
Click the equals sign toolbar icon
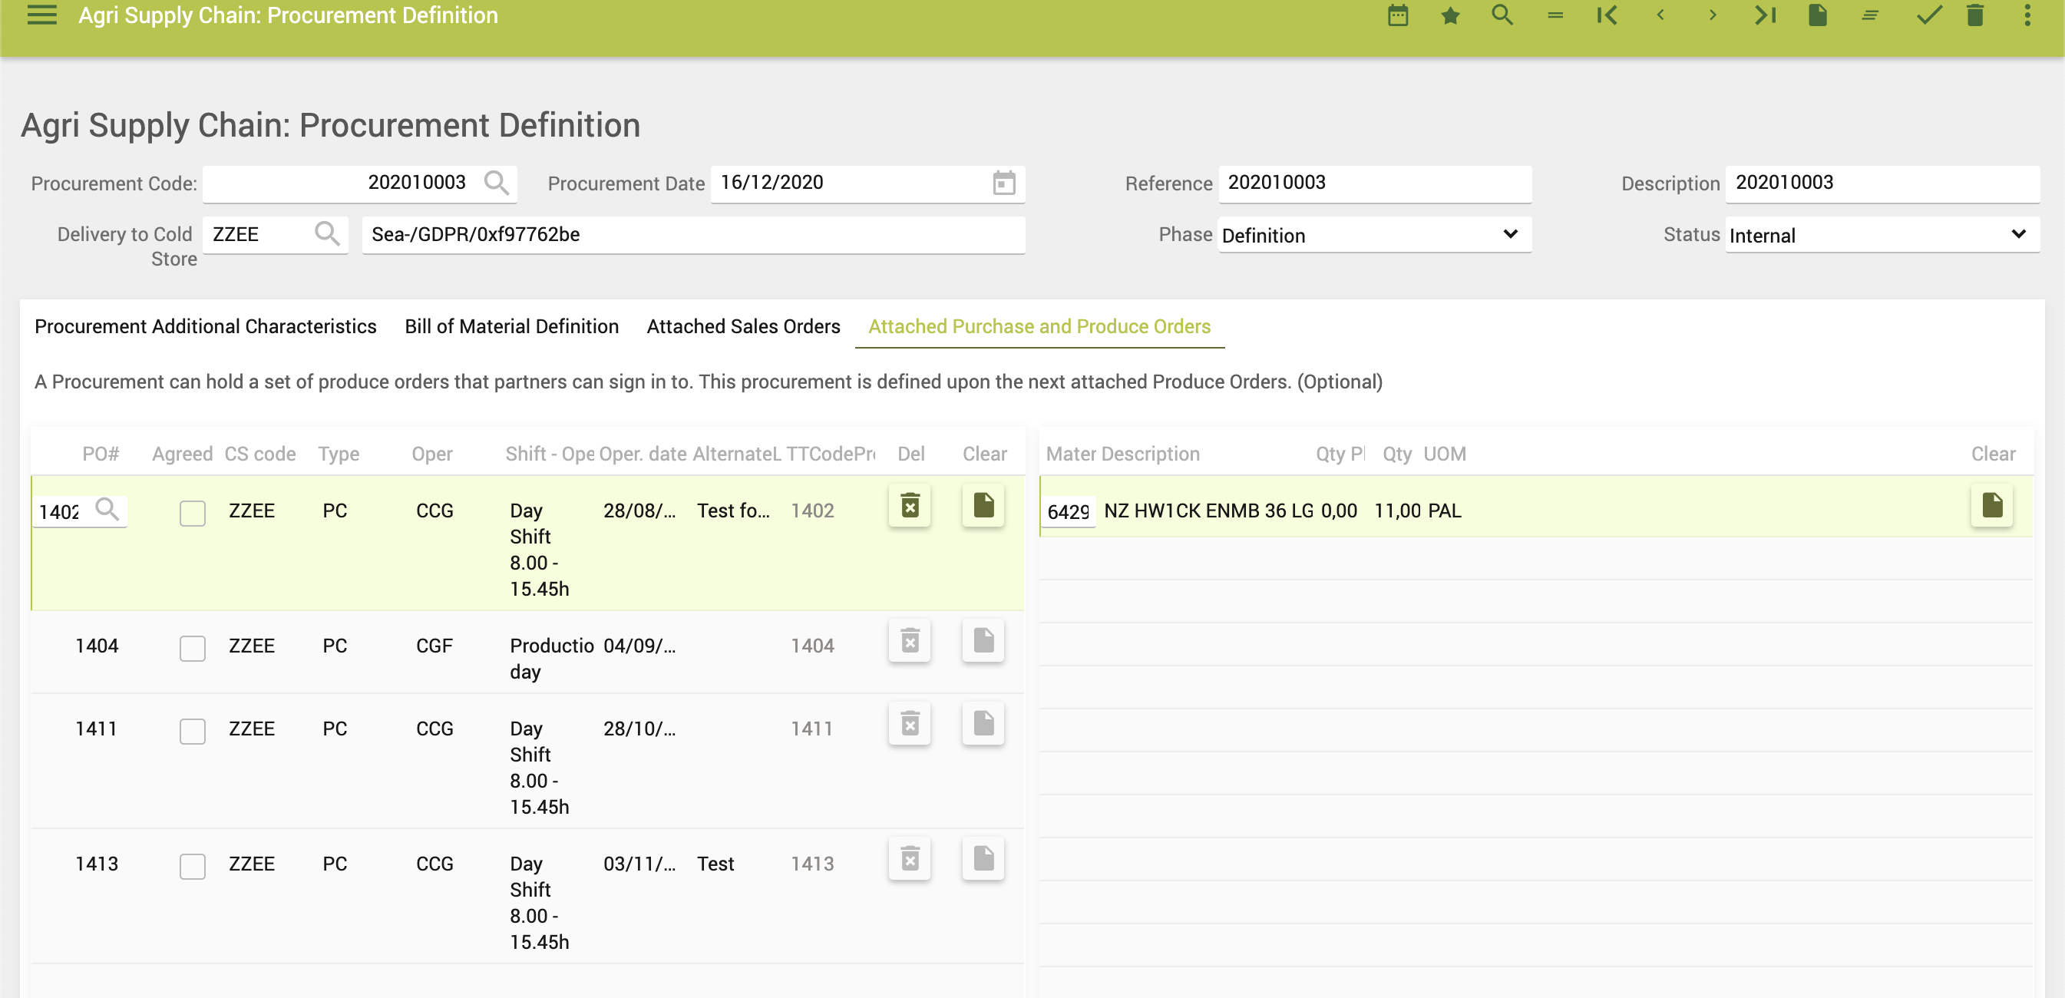(1555, 15)
